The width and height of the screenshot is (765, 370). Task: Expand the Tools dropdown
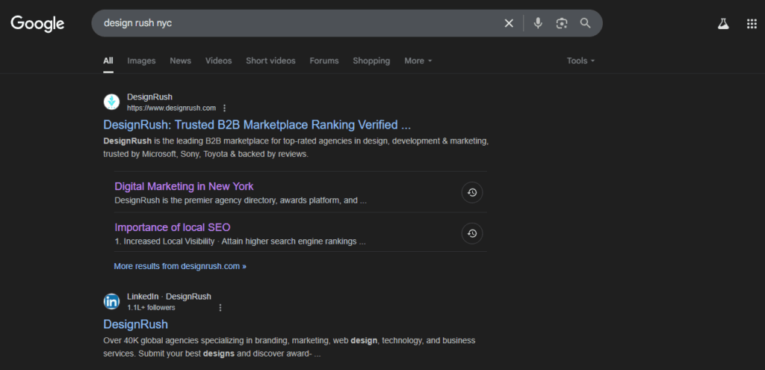[x=580, y=61]
